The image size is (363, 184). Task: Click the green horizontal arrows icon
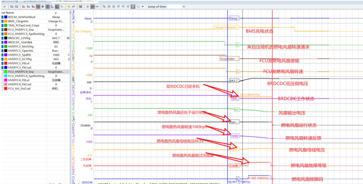43,6
